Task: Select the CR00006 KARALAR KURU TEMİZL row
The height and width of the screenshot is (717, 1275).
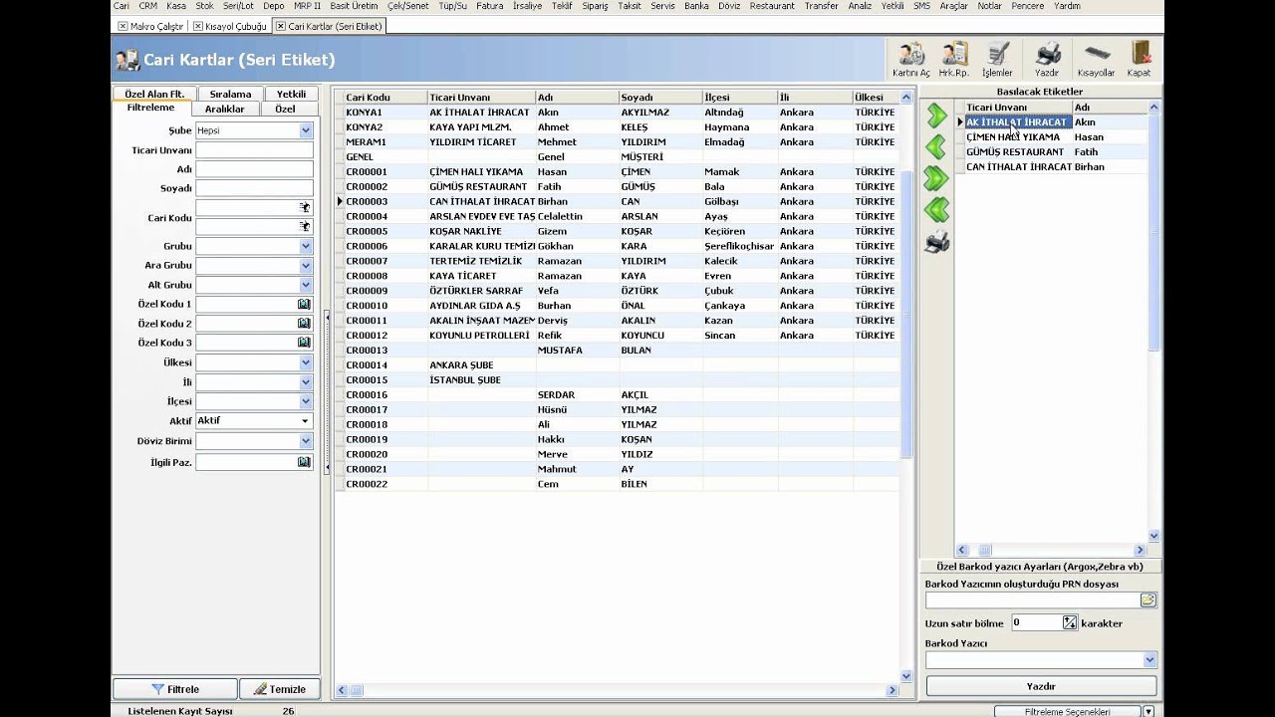Action: (x=618, y=246)
